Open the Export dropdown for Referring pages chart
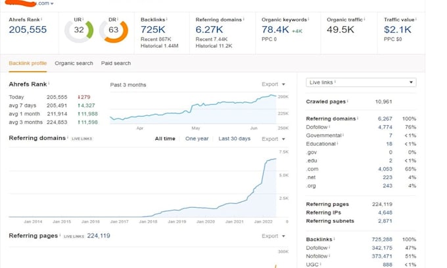This screenshot has width=447, height=268. click(273, 236)
